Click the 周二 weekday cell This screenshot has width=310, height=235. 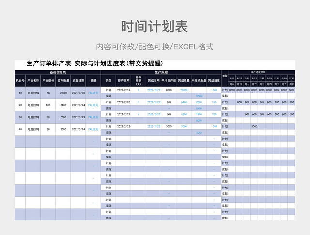[x=254, y=84]
